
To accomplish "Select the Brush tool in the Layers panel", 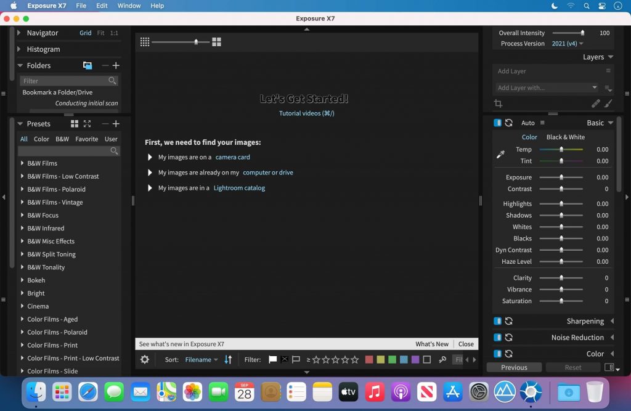I will click(x=608, y=104).
